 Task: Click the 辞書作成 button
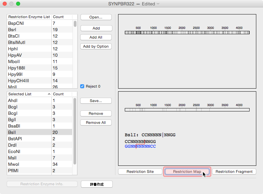pyautogui.click(x=97, y=184)
